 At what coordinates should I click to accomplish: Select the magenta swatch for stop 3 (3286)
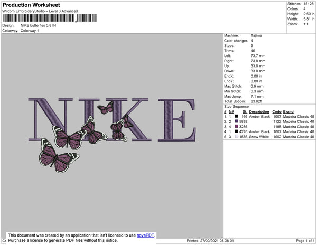click(x=237, y=126)
